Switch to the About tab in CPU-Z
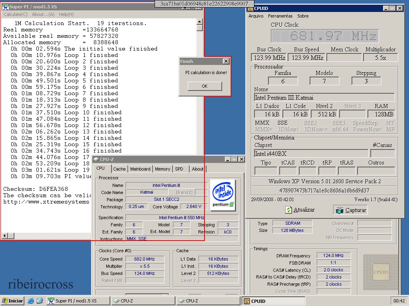The width and height of the screenshot is (409, 306). pos(197,169)
